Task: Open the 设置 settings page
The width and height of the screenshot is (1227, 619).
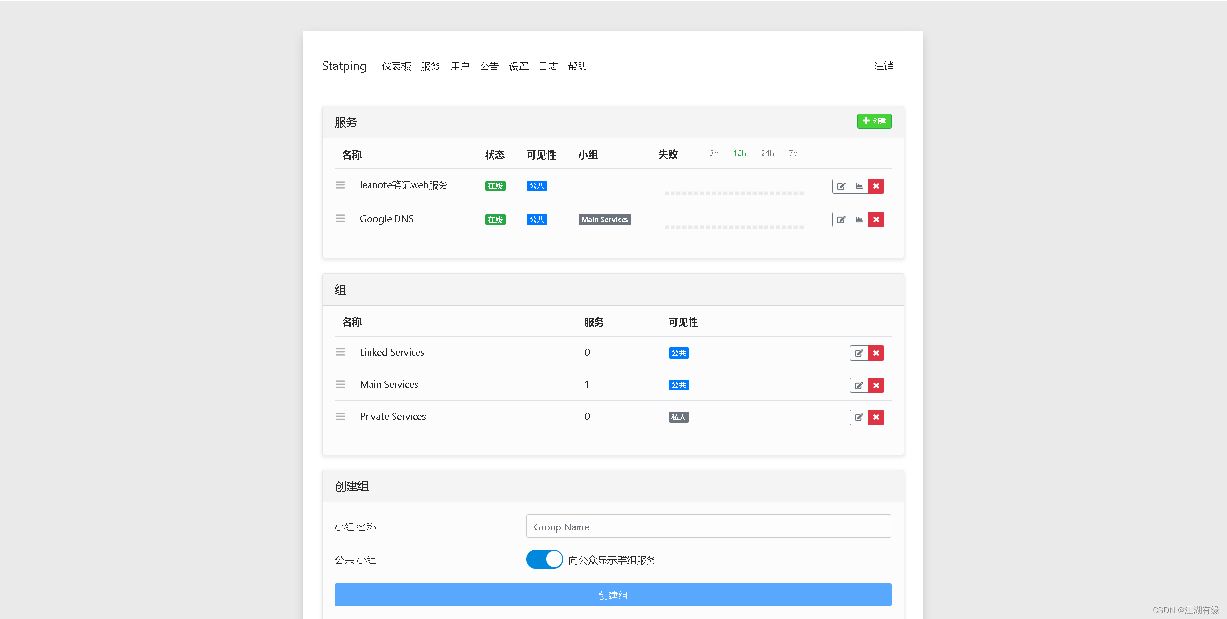Action: tap(518, 66)
